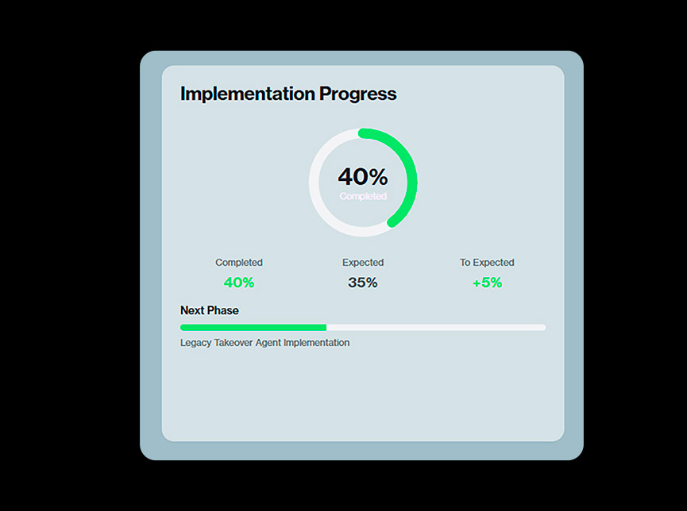Viewport: 687px width, 511px height.
Task: Click the Completed label above green 40%
Action: [x=238, y=263]
